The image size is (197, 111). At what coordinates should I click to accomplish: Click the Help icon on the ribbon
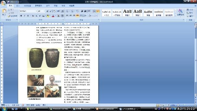[x=195, y=6]
